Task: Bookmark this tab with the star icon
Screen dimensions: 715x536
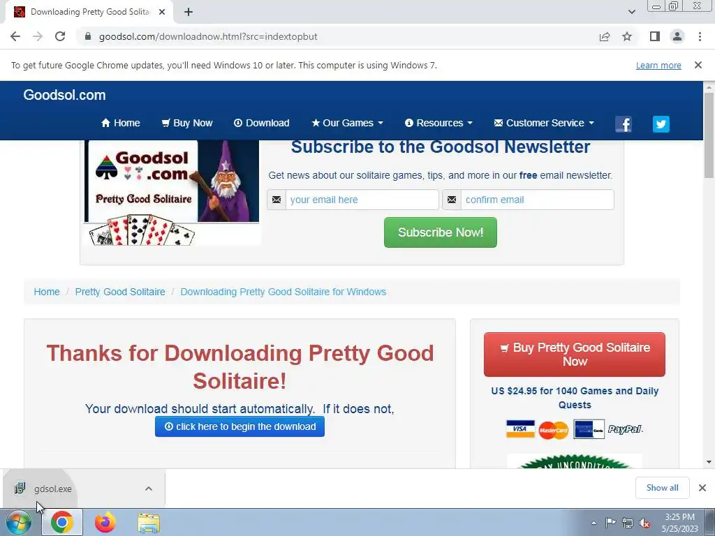Action: pos(627,36)
